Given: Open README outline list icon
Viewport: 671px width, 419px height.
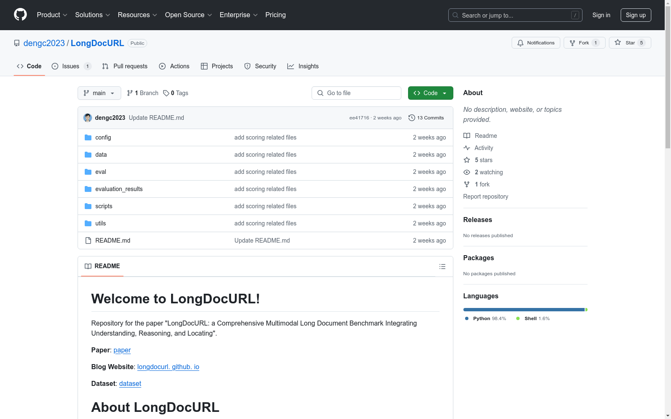Looking at the screenshot, I should 442,266.
